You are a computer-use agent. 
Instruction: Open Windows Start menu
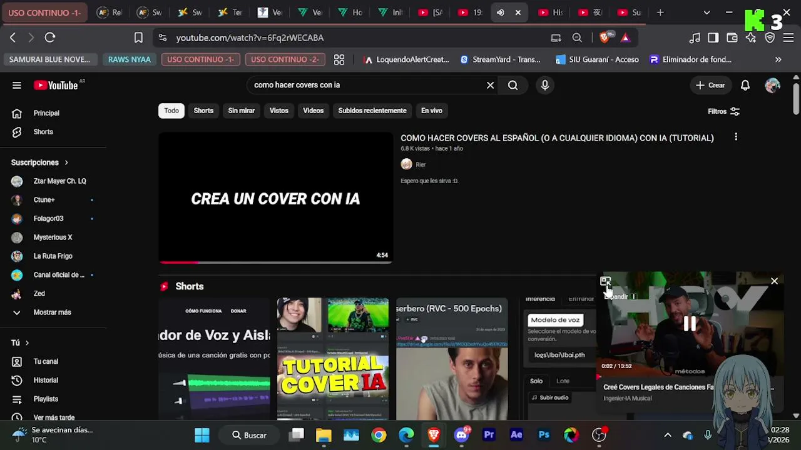(x=202, y=435)
